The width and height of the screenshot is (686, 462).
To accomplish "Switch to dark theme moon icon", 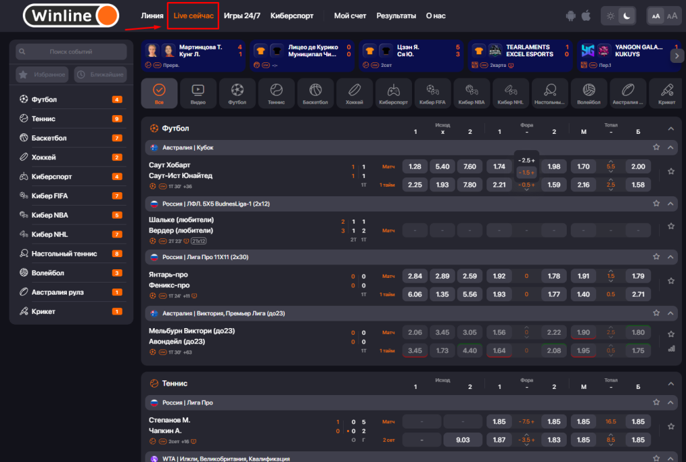I will (x=627, y=16).
